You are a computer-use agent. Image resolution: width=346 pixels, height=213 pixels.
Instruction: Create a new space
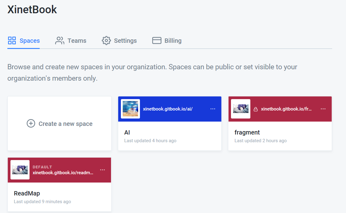tap(65, 124)
